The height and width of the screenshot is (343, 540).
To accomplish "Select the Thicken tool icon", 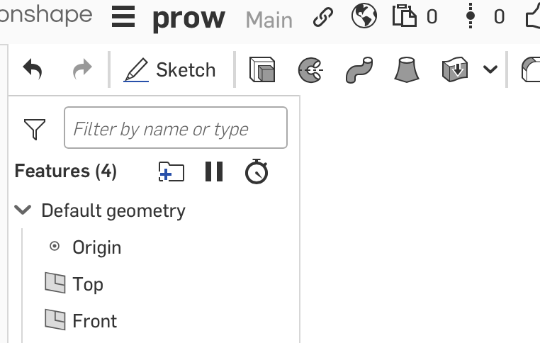I will [455, 69].
